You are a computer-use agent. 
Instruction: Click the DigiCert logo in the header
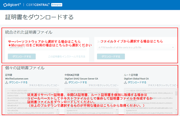12,5
